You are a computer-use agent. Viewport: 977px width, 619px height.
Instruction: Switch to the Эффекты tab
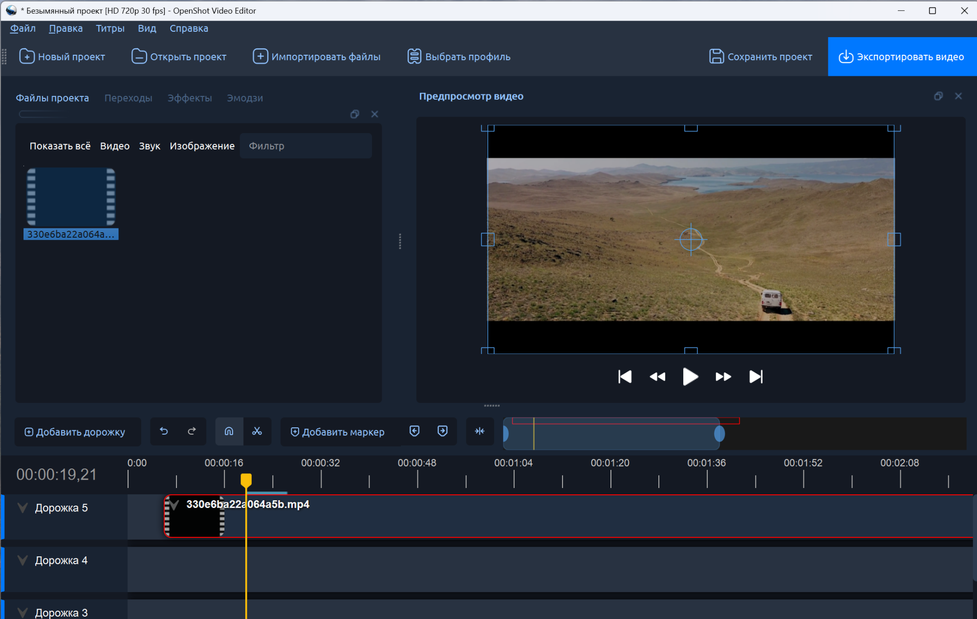tap(190, 98)
